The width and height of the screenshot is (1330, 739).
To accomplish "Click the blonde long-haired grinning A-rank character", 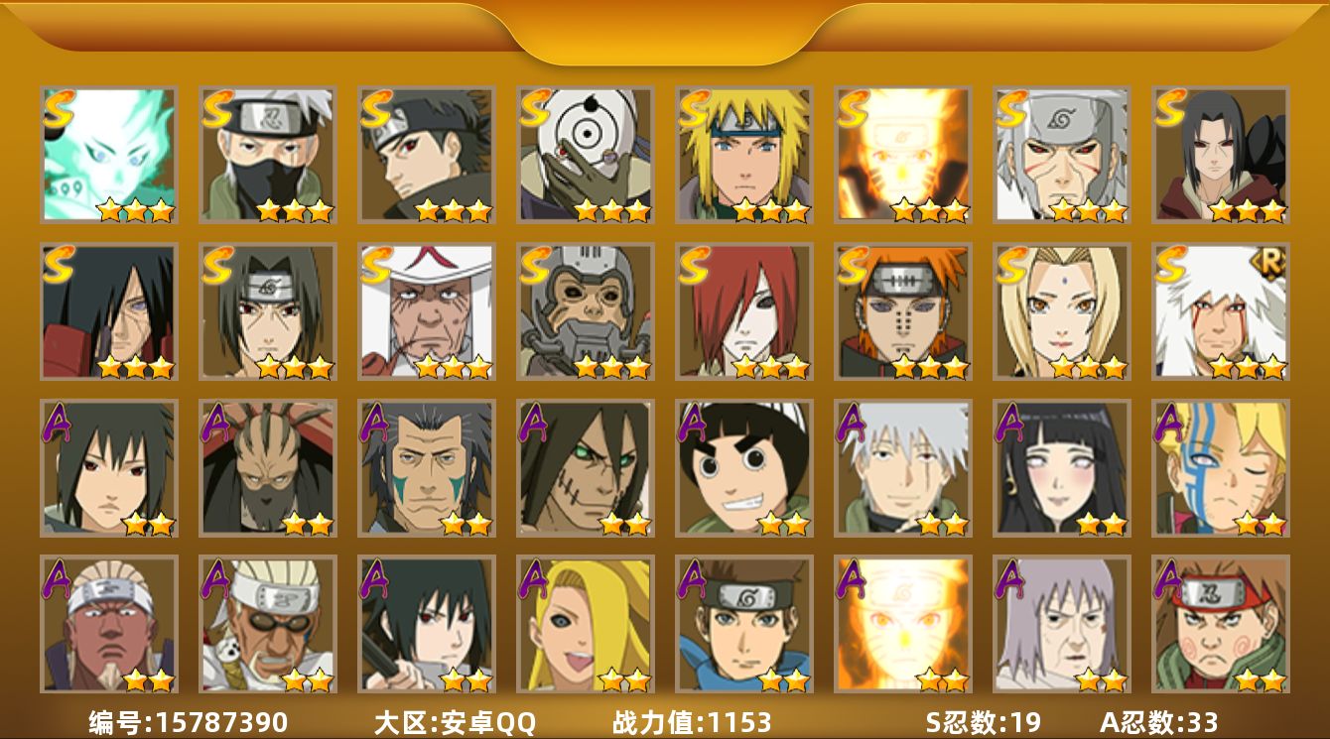I will 586,625.
